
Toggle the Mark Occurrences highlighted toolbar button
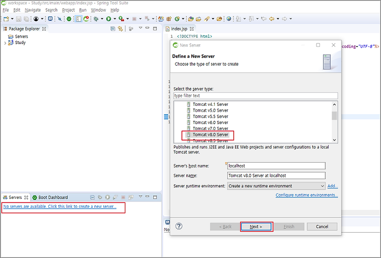(78, 19)
